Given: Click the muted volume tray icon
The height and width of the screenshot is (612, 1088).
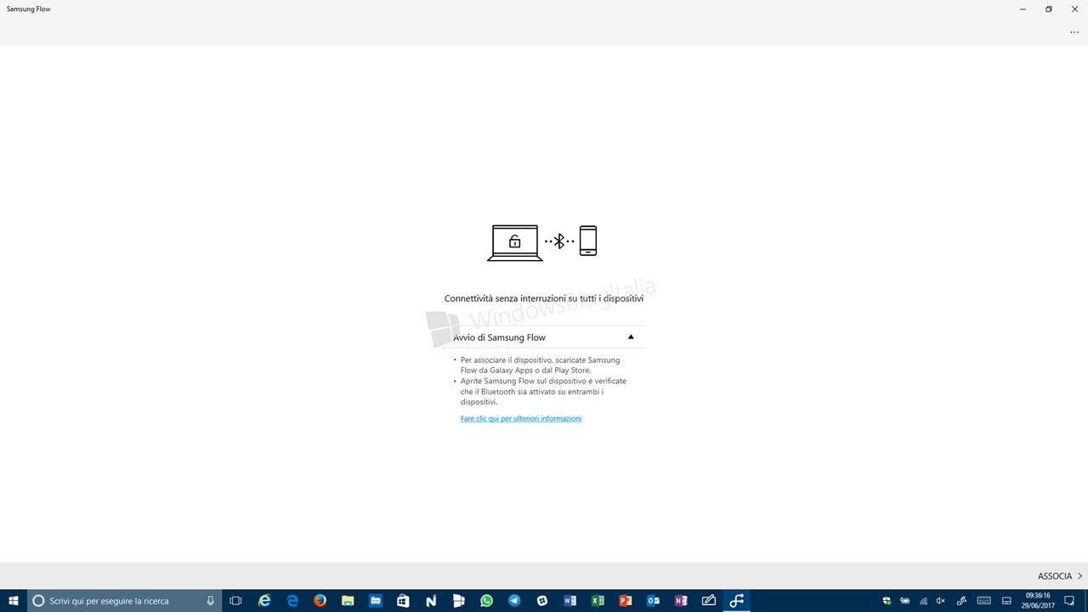Looking at the screenshot, I should [941, 601].
